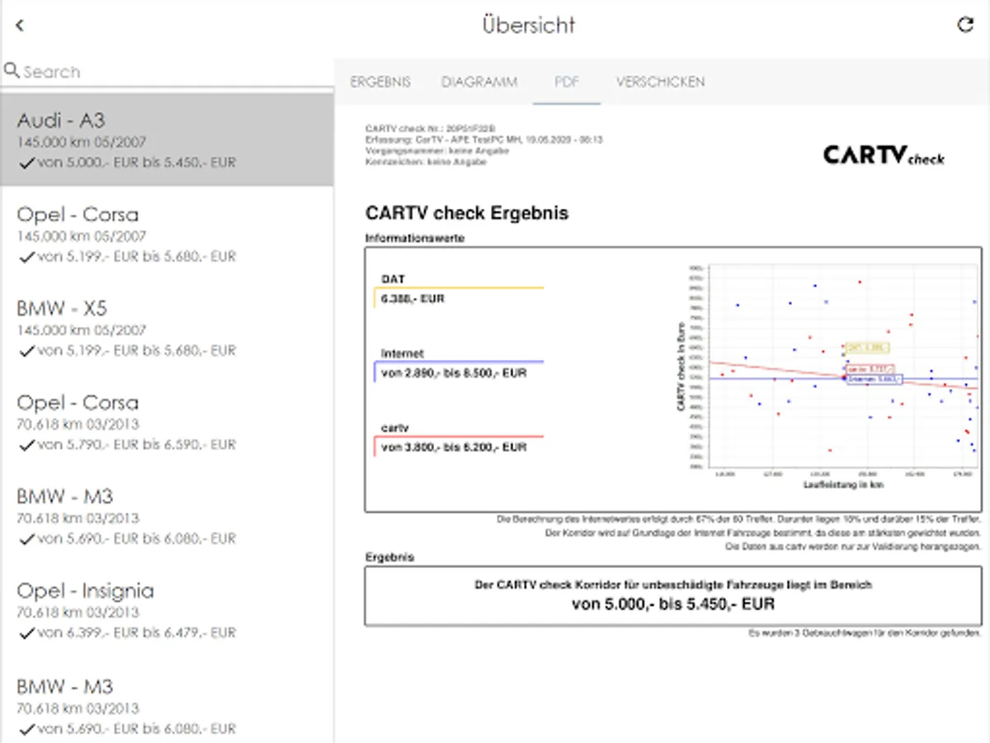990x743 pixels.
Task: Click the Informationswerte label
Action: (415, 239)
